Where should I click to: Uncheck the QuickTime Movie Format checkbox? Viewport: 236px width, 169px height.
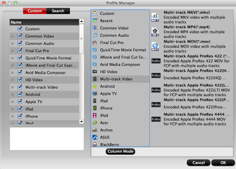(20, 58)
